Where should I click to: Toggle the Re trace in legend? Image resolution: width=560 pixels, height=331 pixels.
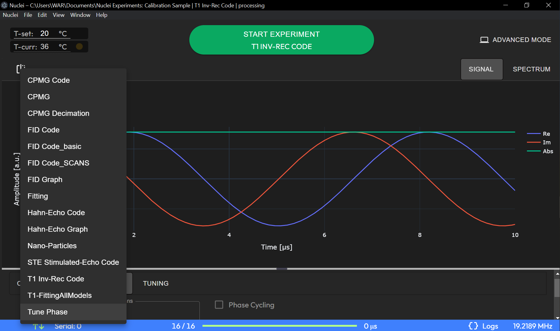click(x=539, y=134)
